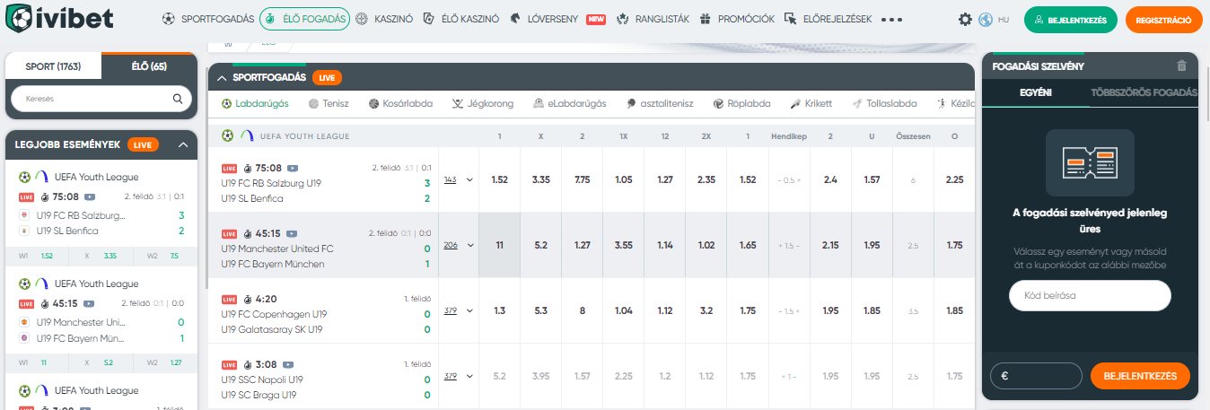
Task: Select the Tollaslabda sport filter
Action: pyautogui.click(x=884, y=103)
